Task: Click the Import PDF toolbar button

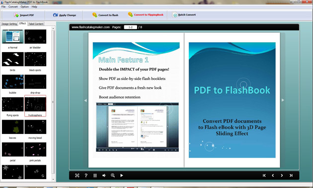Action: [x=24, y=15]
